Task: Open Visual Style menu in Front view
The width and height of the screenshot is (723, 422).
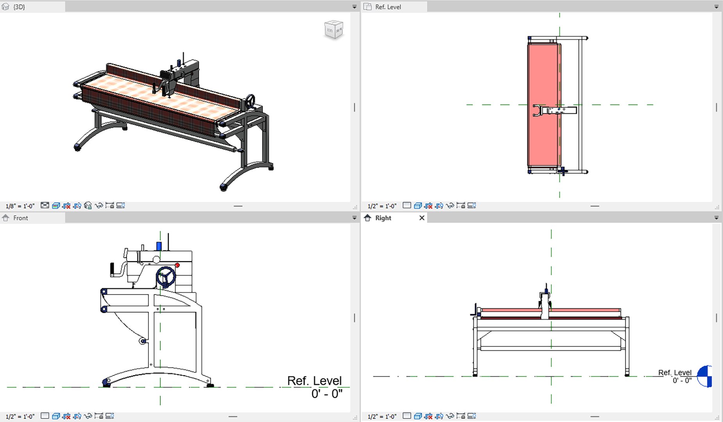Action: pos(56,416)
